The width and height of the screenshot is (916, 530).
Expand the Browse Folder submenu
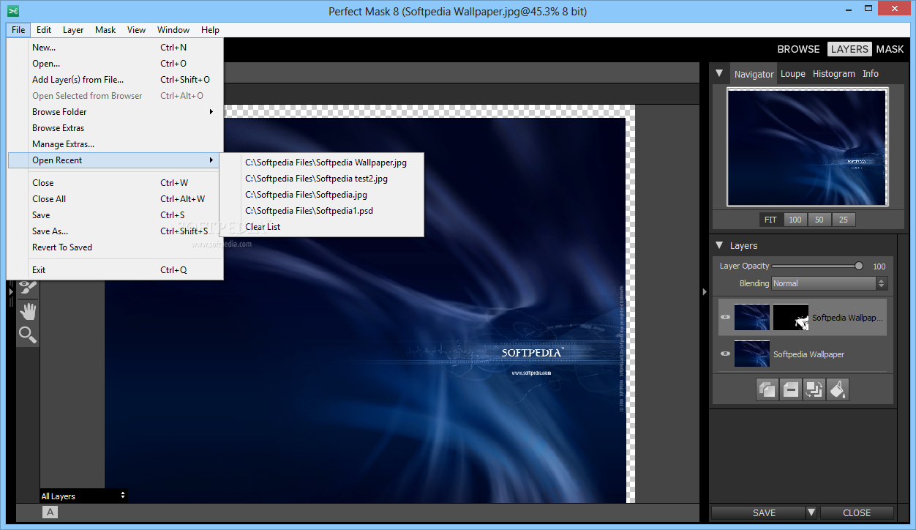tap(114, 112)
